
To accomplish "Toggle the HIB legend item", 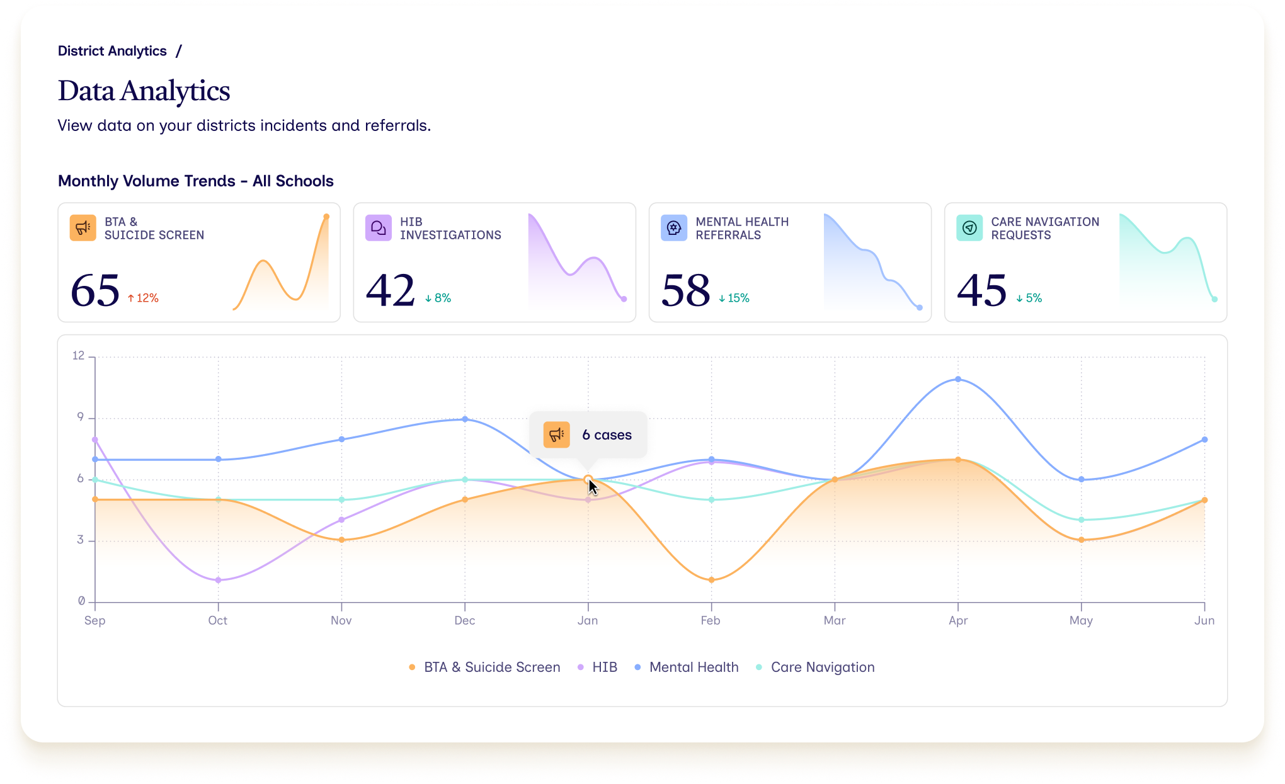I will point(597,667).
